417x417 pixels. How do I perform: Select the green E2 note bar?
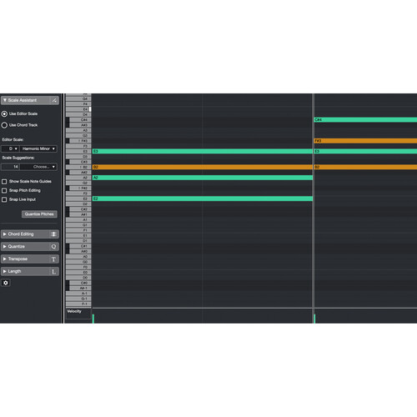coord(203,198)
